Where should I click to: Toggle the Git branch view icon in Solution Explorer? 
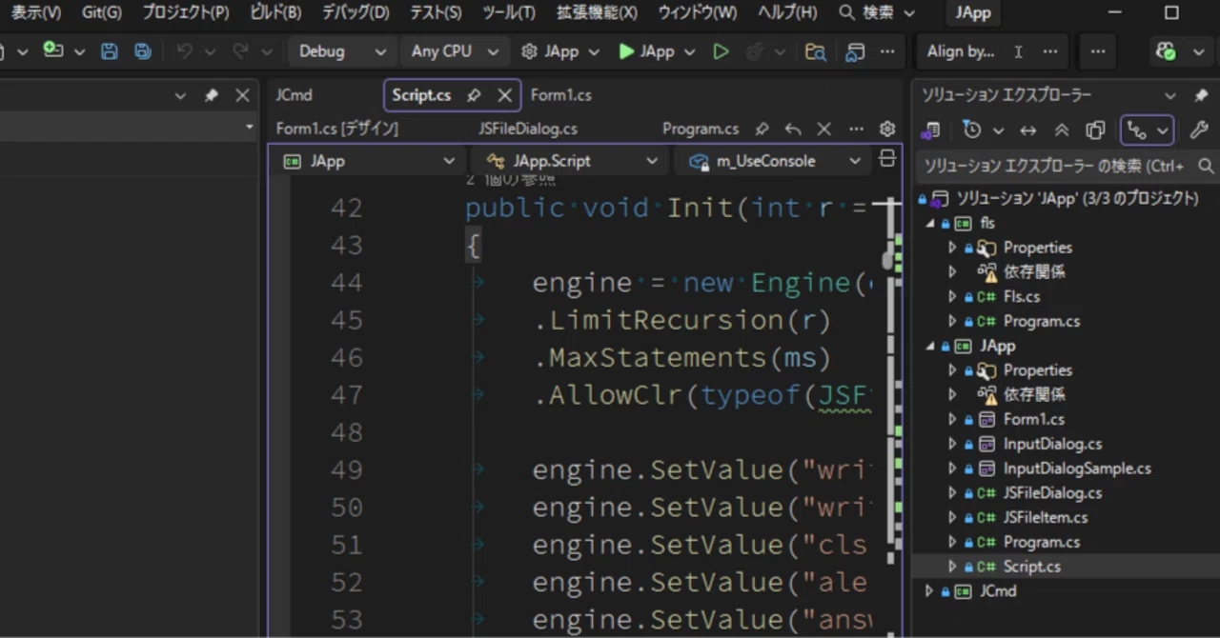click(1135, 130)
